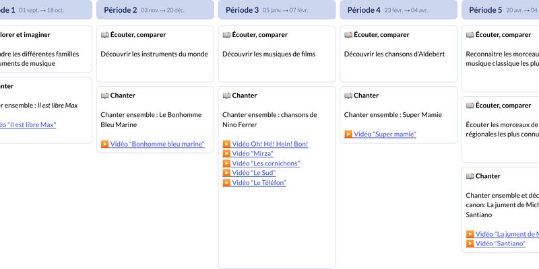Click the play icon before "Santiano" video
Viewport: 539px width, 269px height.
point(470,243)
